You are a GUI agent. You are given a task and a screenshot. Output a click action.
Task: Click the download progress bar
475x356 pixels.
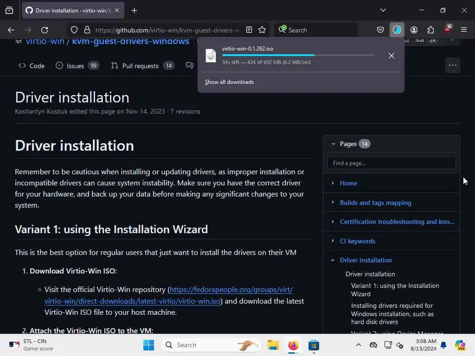coord(298,56)
